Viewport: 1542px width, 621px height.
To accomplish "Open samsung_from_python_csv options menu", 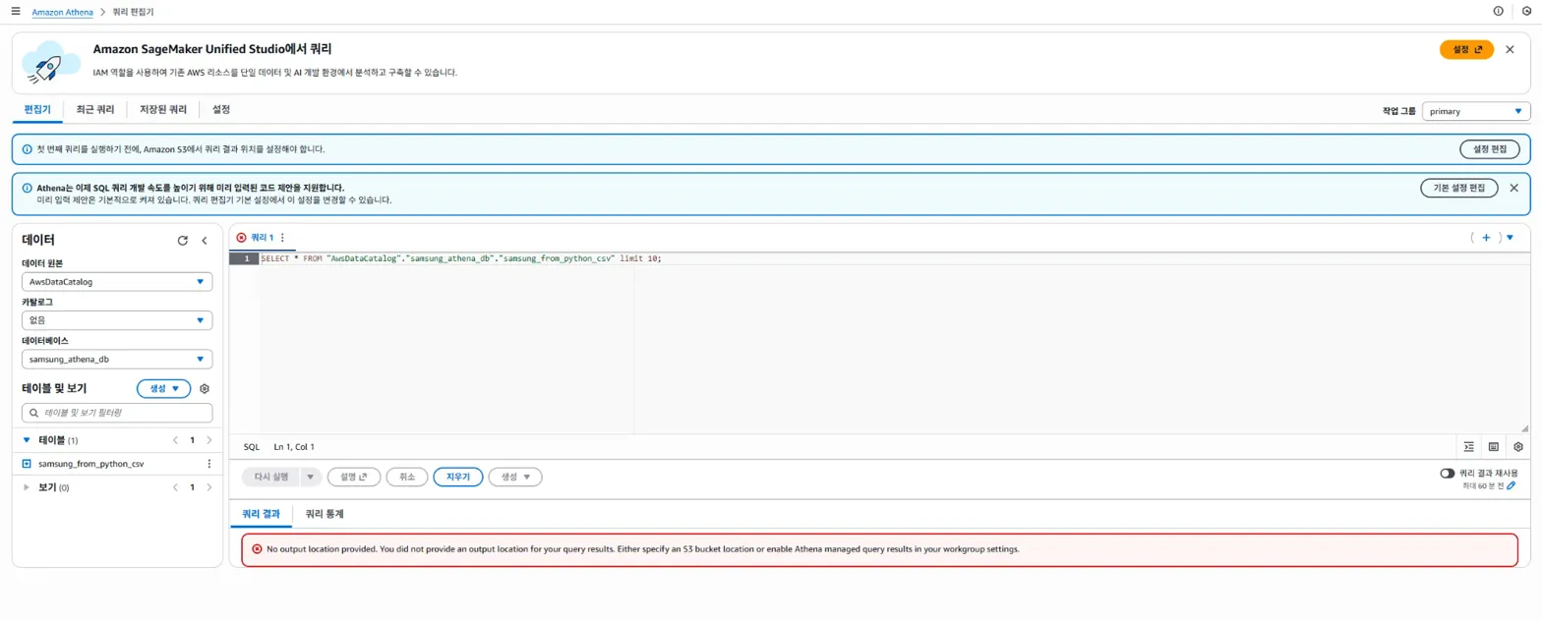I will point(208,464).
